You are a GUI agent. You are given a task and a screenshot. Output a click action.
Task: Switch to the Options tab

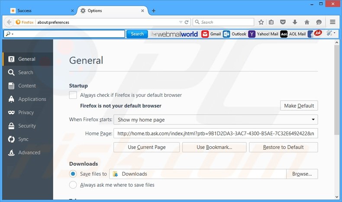(112, 11)
